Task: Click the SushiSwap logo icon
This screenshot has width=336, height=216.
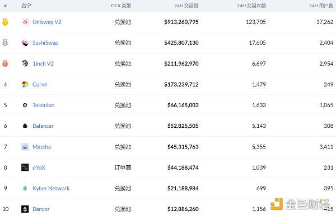Action: (x=25, y=43)
